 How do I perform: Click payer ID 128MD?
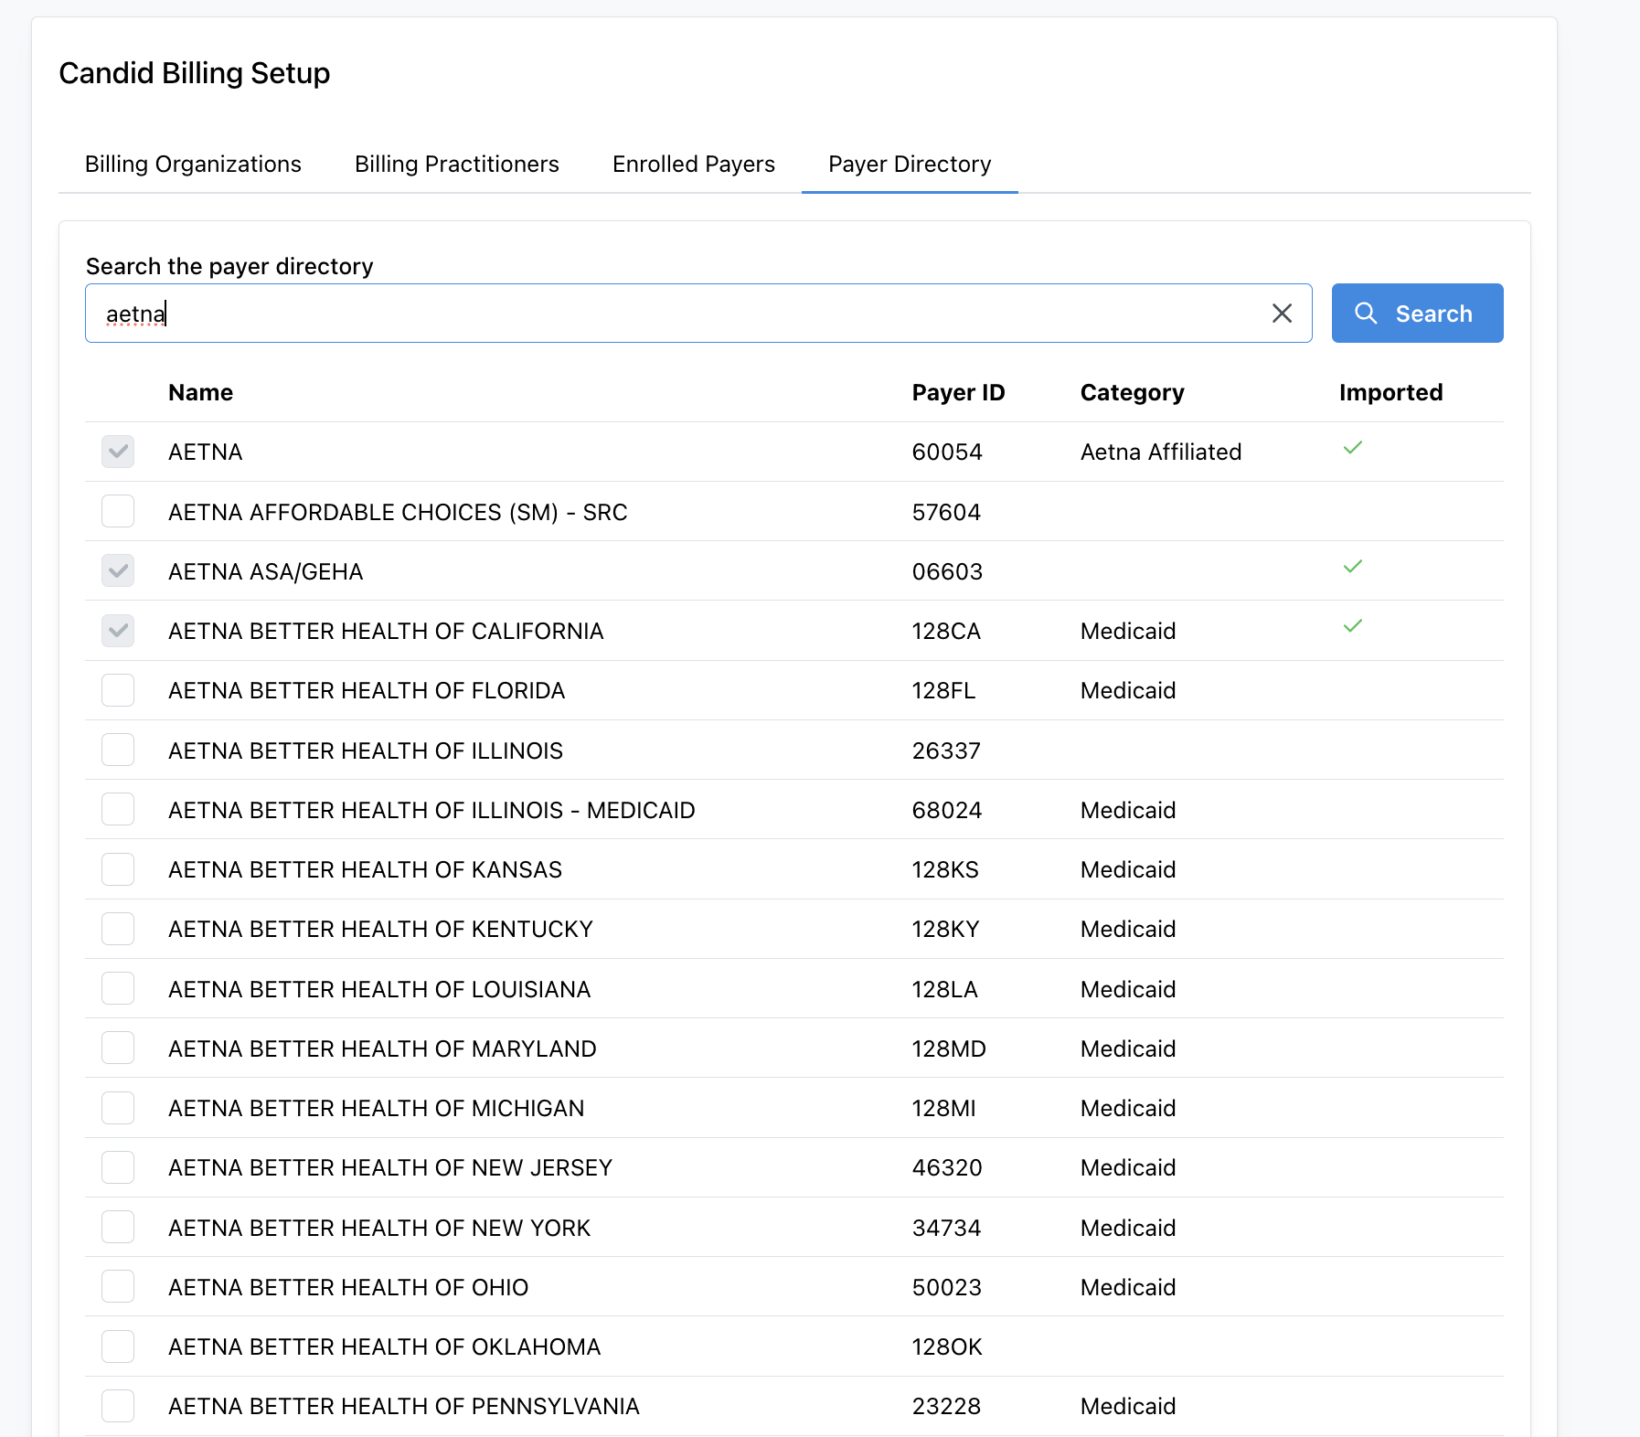[949, 1048]
